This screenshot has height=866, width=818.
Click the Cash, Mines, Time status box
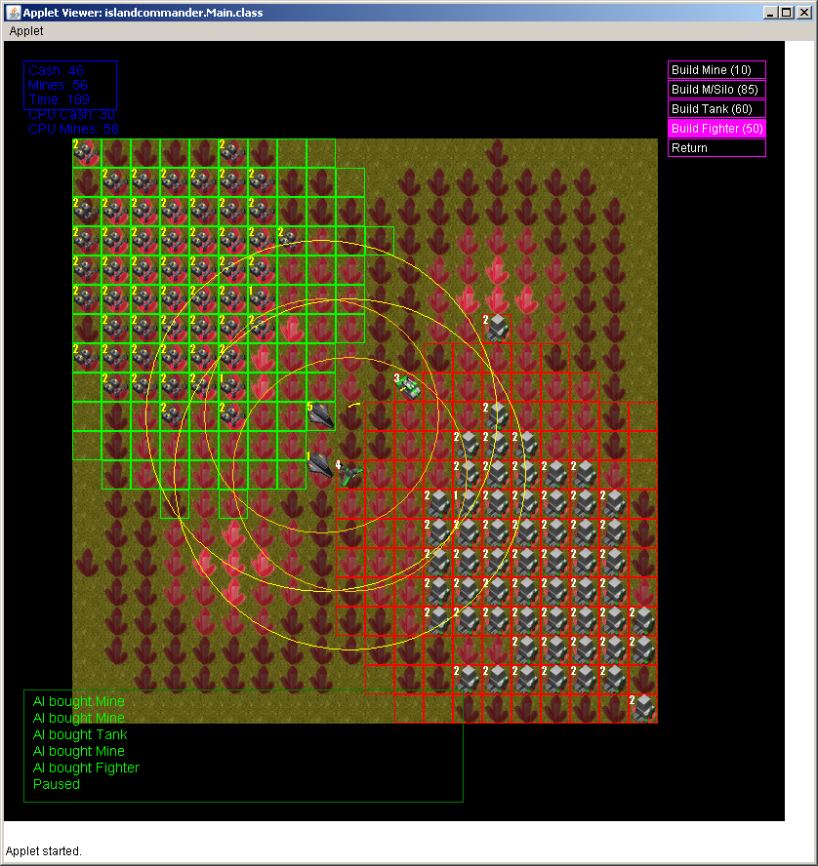point(70,85)
